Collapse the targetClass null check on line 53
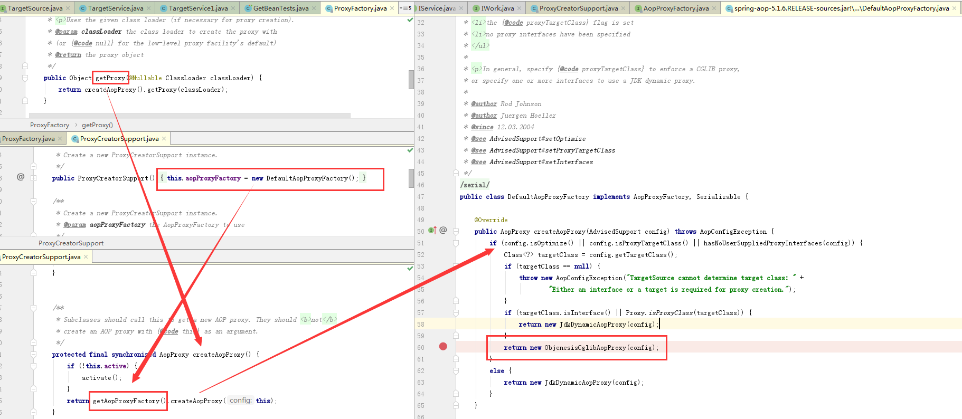Image resolution: width=962 pixels, height=419 pixels. [456, 266]
